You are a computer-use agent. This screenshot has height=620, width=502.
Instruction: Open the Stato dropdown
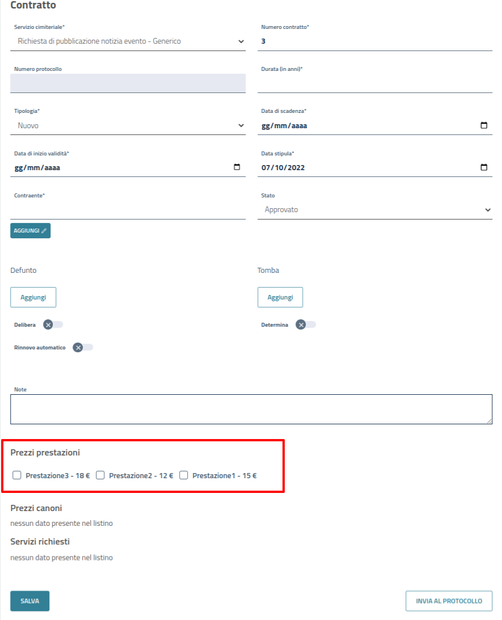tap(374, 210)
